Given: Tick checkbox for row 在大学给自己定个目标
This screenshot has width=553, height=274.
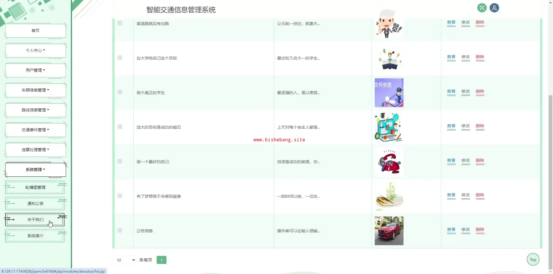Looking at the screenshot, I should 120,58.
